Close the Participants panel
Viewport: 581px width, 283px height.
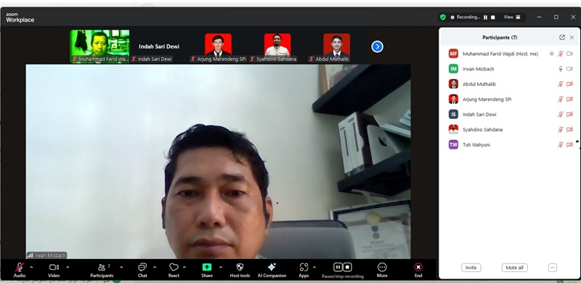click(x=572, y=38)
